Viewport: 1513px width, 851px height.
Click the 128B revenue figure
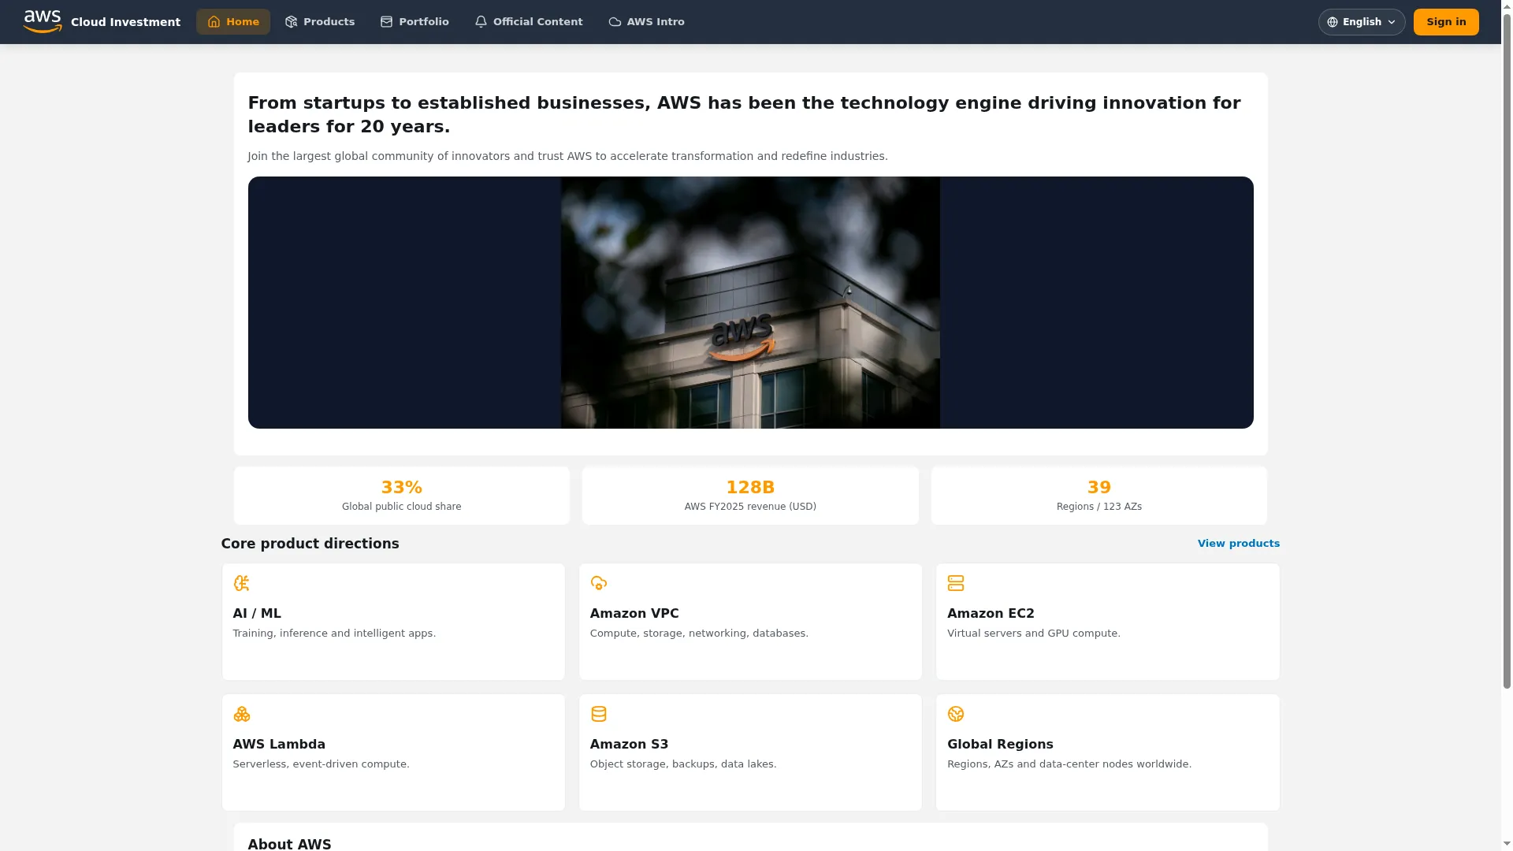(750, 488)
